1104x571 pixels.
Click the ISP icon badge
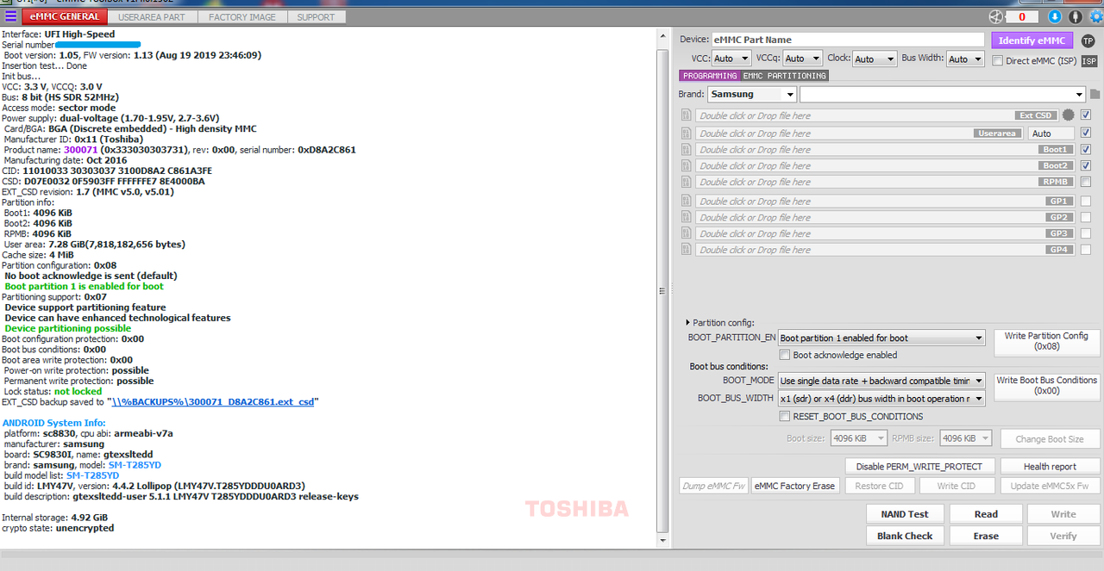tap(1089, 61)
